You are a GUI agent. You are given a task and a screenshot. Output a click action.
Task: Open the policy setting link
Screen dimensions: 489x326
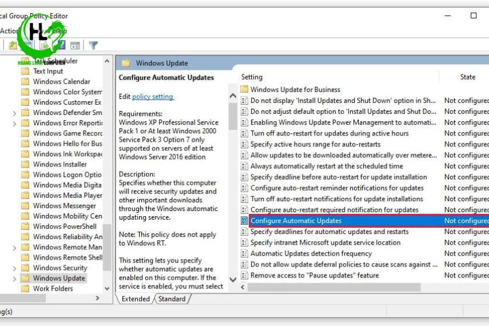click(153, 97)
